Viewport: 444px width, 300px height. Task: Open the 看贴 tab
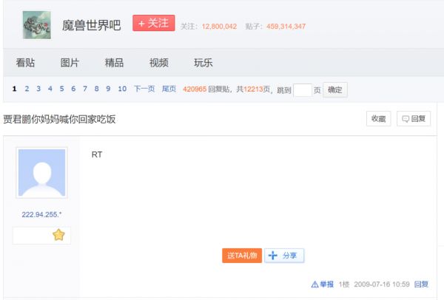(25, 63)
